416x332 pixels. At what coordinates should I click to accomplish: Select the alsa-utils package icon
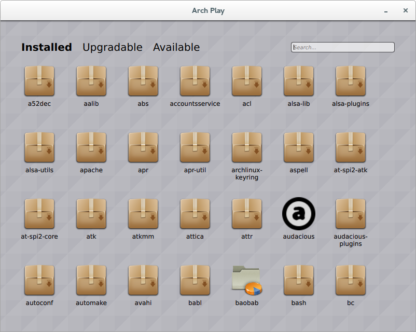tap(39, 147)
